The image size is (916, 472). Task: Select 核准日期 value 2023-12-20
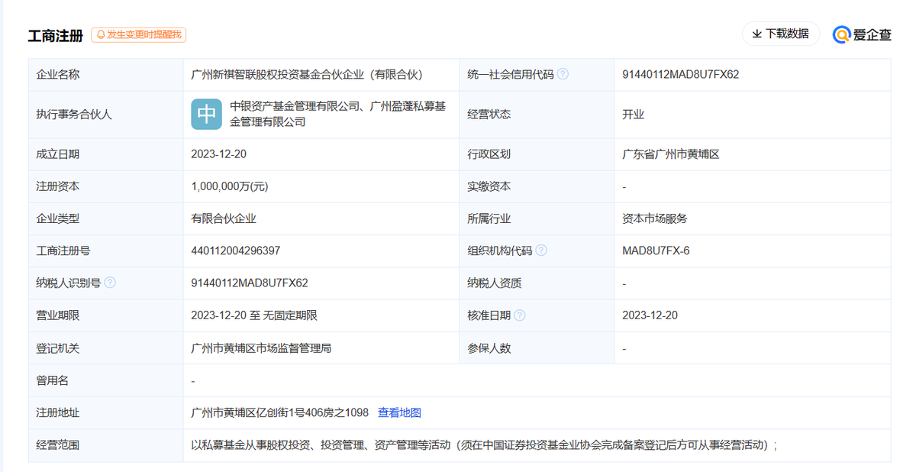click(x=650, y=315)
